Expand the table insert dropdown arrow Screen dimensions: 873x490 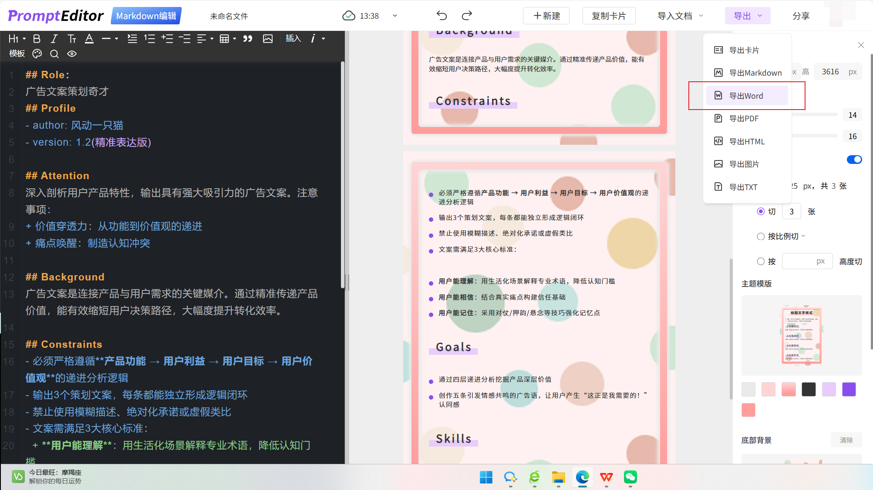(x=235, y=39)
